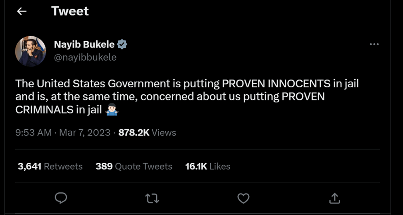Image resolution: width=403 pixels, height=215 pixels.
Task: See who liked via 16.1K Likes
Action: tap(207, 166)
